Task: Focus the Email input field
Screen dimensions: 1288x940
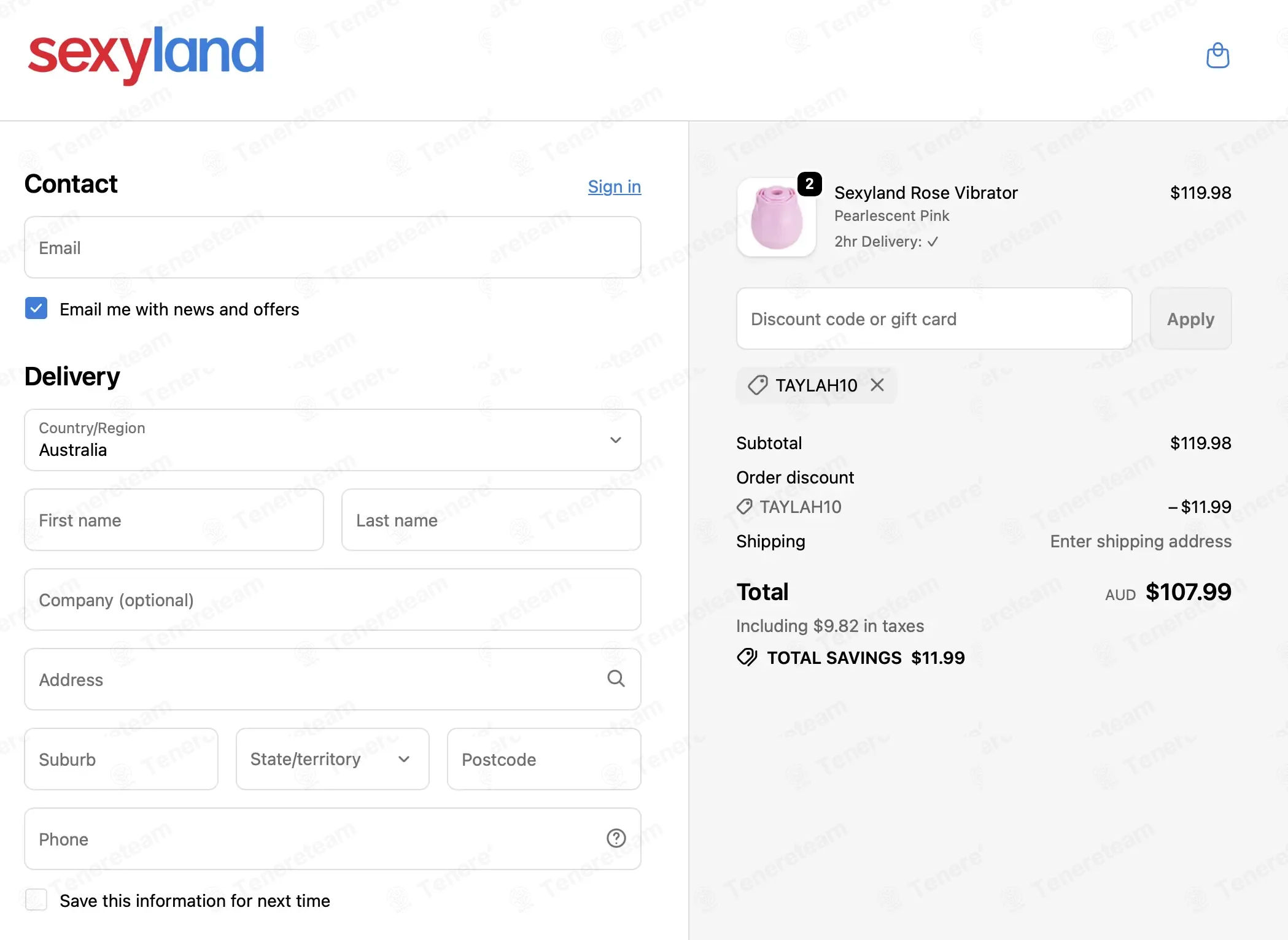Action: pyautogui.click(x=333, y=247)
